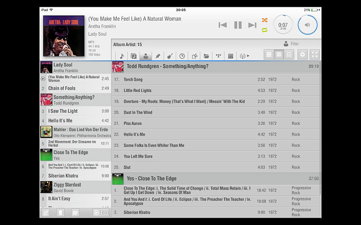This screenshot has width=361, height=225.
Task: Play I Saw The Light in queue
Action: (x=75, y=111)
